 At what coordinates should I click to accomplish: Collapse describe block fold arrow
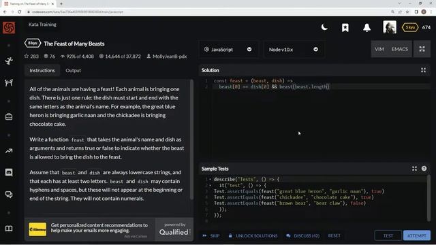[x=211, y=180]
